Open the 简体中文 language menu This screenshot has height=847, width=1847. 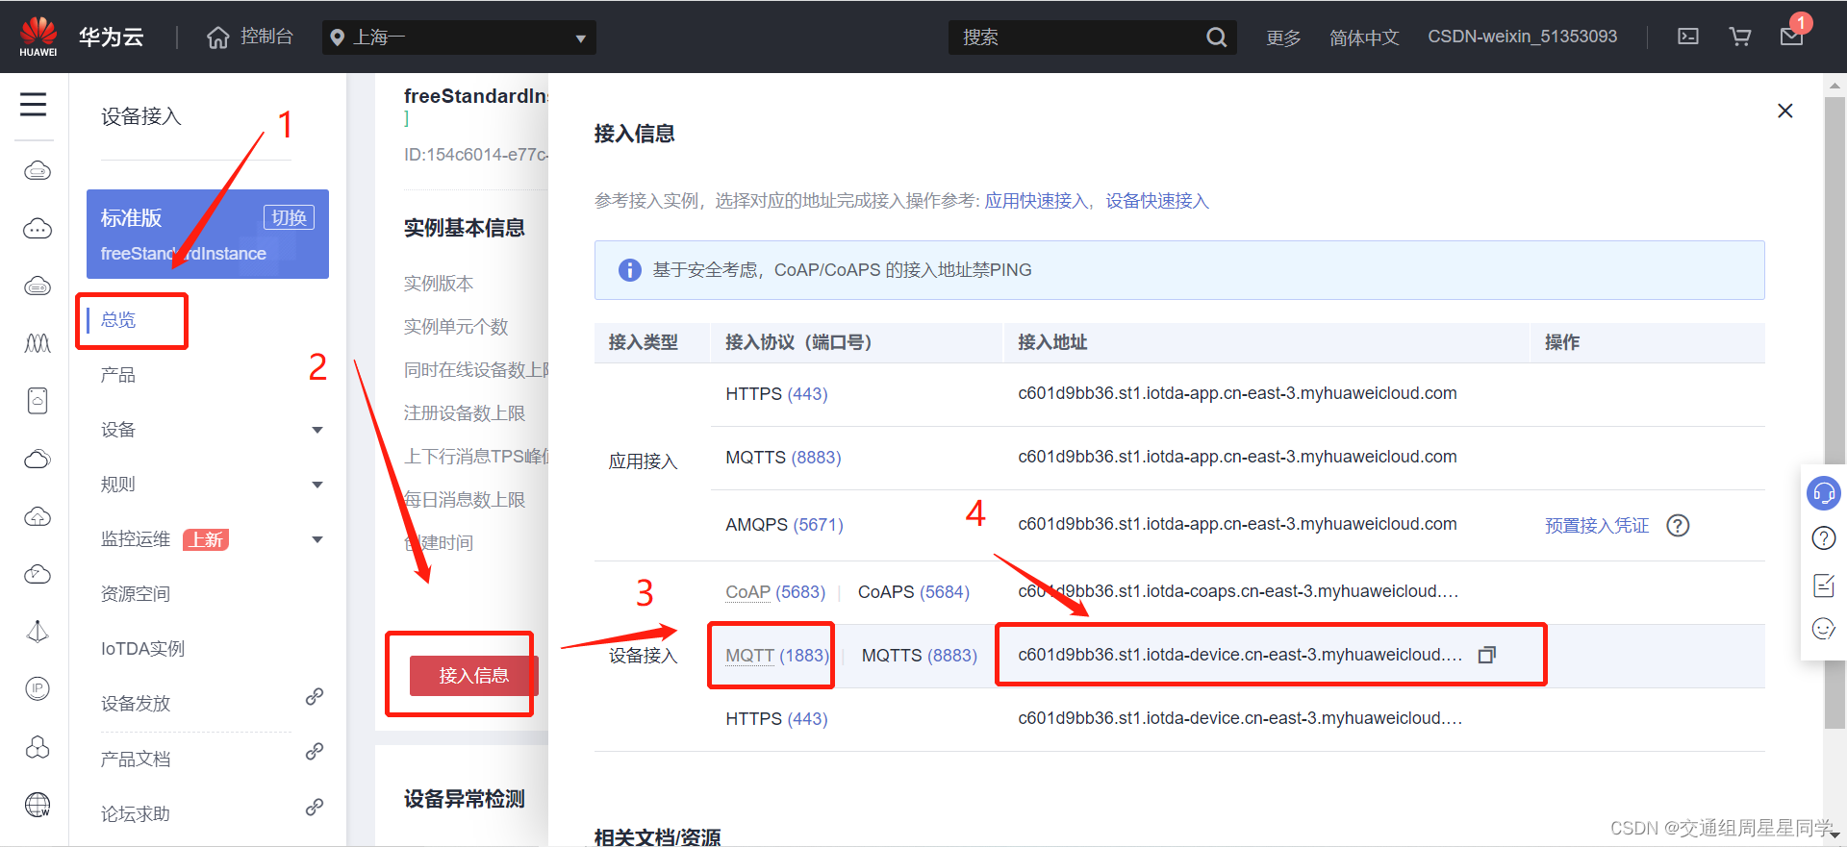1364,37
